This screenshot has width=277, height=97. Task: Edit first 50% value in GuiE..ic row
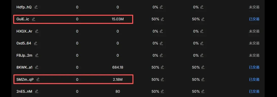162,19
